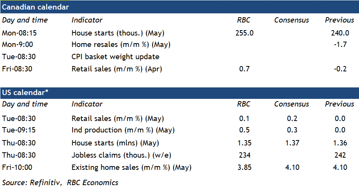The height and width of the screenshot is (192, 359).
Task: Click the consensus value 1.37
Action: (292, 143)
